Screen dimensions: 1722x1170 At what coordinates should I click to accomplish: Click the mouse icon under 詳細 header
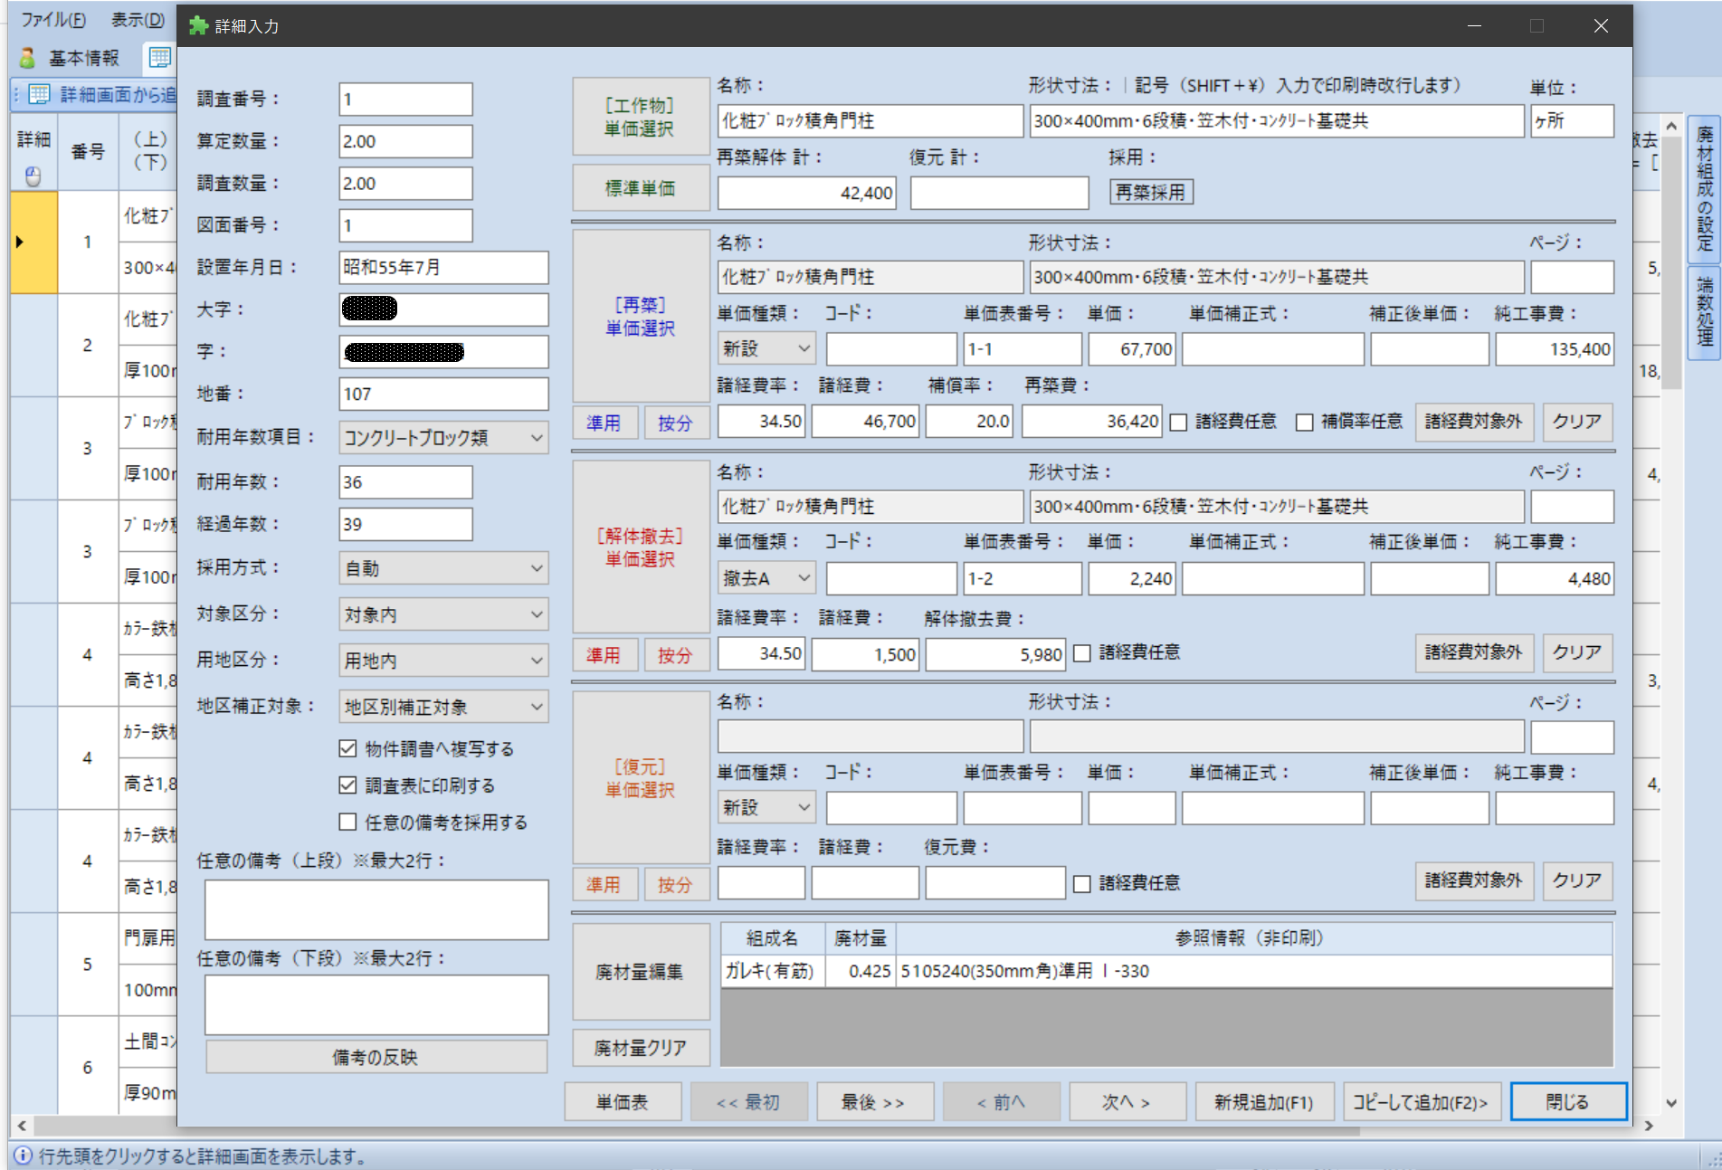pyautogui.click(x=33, y=176)
